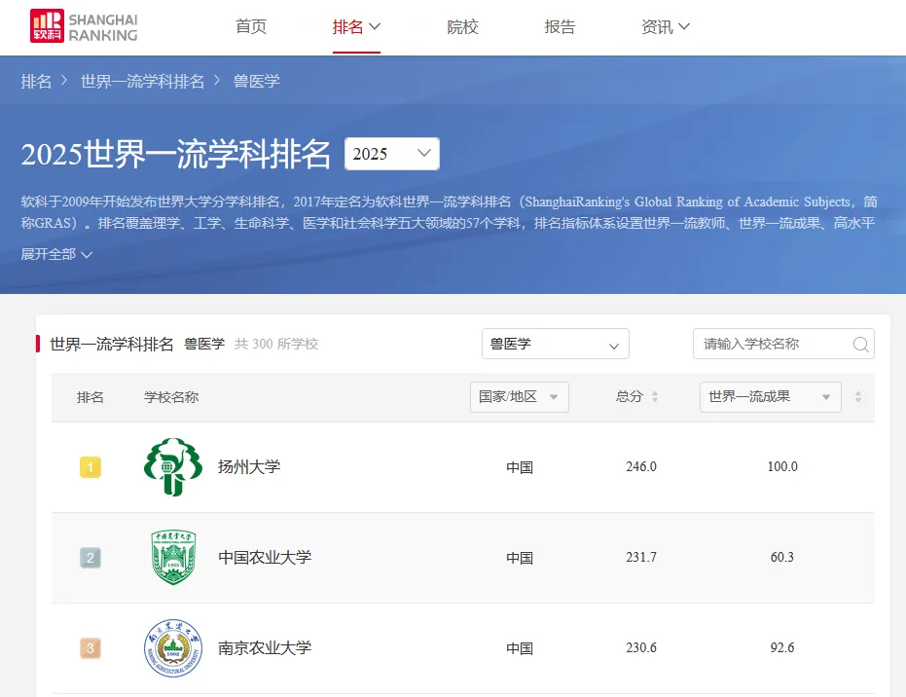Click the search magnifier icon
Screen dimensions: 906x697
[x=861, y=345]
